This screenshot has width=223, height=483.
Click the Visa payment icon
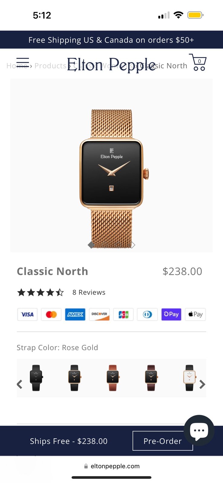[27, 314]
